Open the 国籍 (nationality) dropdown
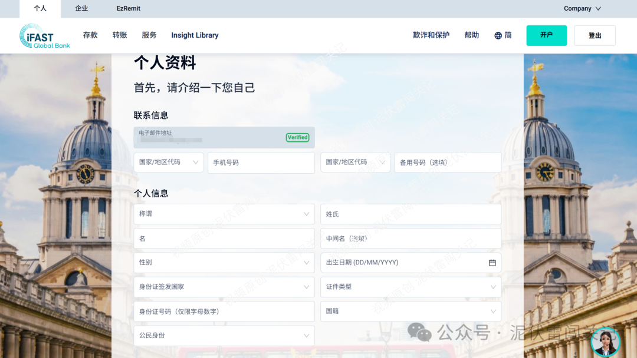Viewport: 637px width, 358px height. (411, 311)
